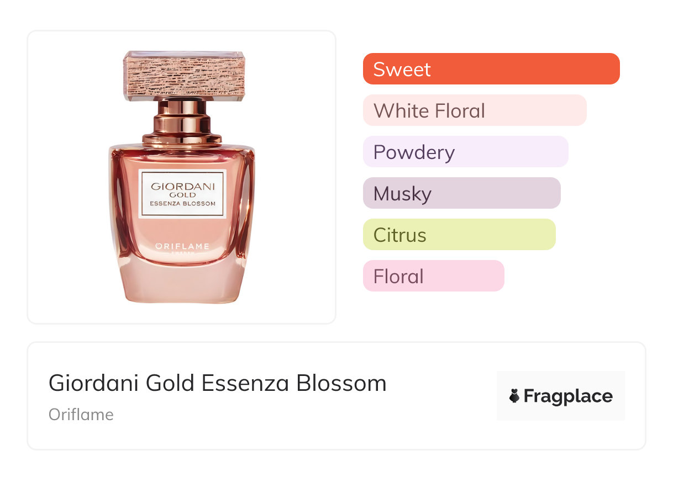Screen dimensions: 673x477
Task: Click ESSENZA BLOSSOM text on the bottle label
Action: coord(182,203)
